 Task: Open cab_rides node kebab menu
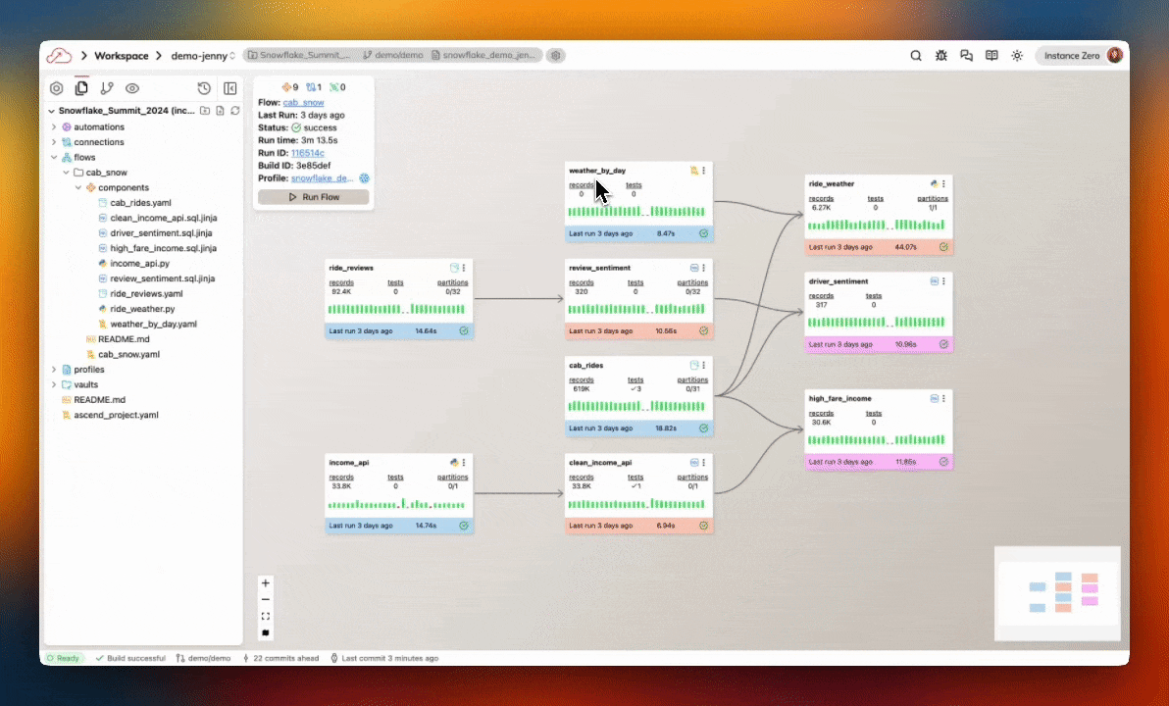pos(704,366)
